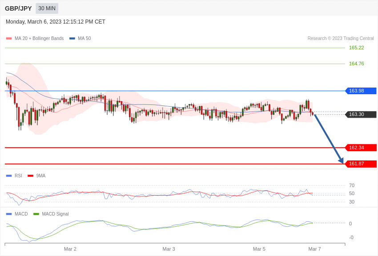Click the RSI 70 axis value

(x=352, y=185)
